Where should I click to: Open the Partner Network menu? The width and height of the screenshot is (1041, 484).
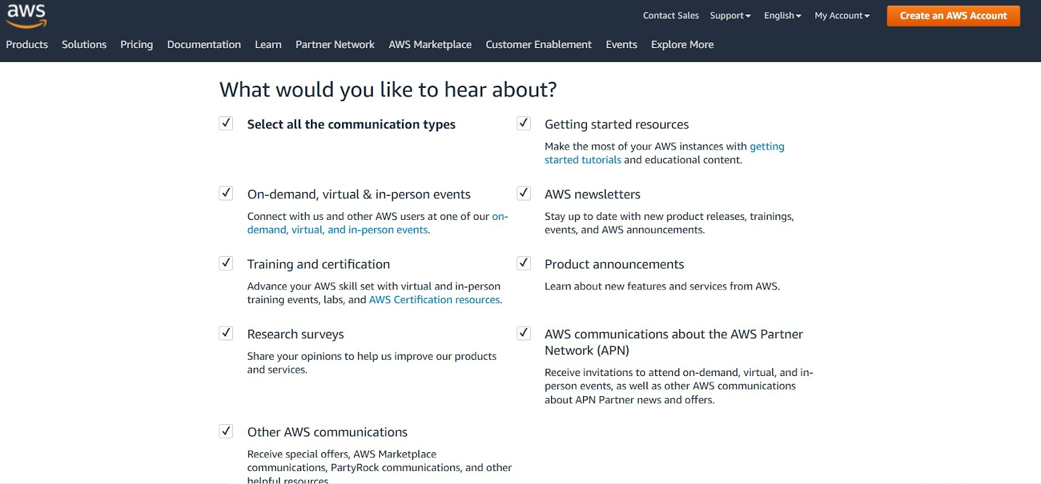[335, 44]
